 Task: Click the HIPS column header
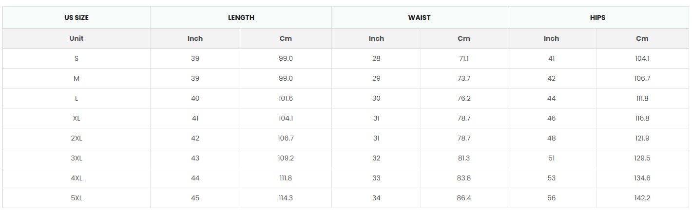pyautogui.click(x=597, y=18)
